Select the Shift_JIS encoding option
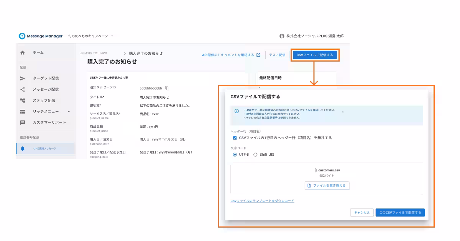This screenshot has width=460, height=241. click(255, 155)
